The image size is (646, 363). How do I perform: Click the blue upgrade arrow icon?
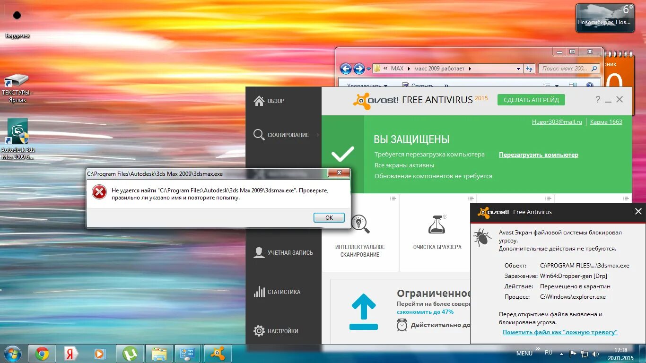click(364, 311)
